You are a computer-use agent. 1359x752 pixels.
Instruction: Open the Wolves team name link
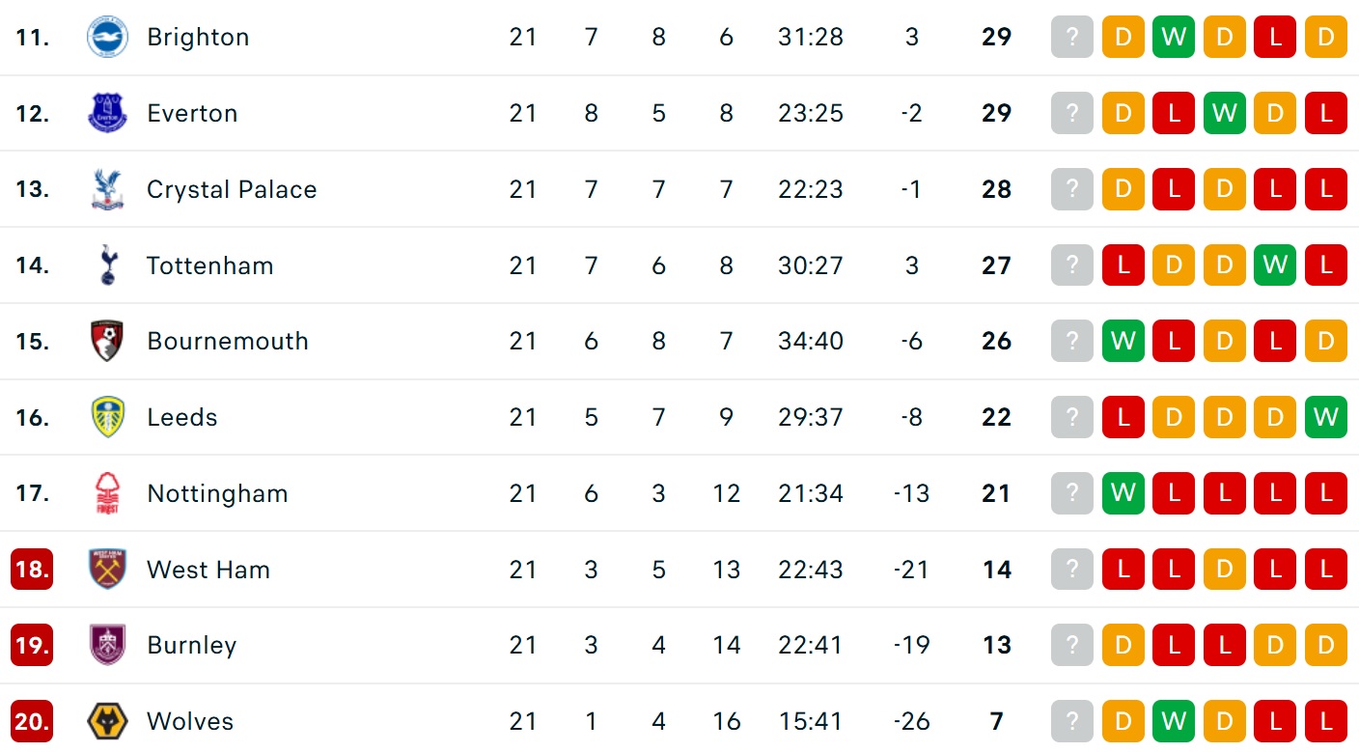coord(190,721)
